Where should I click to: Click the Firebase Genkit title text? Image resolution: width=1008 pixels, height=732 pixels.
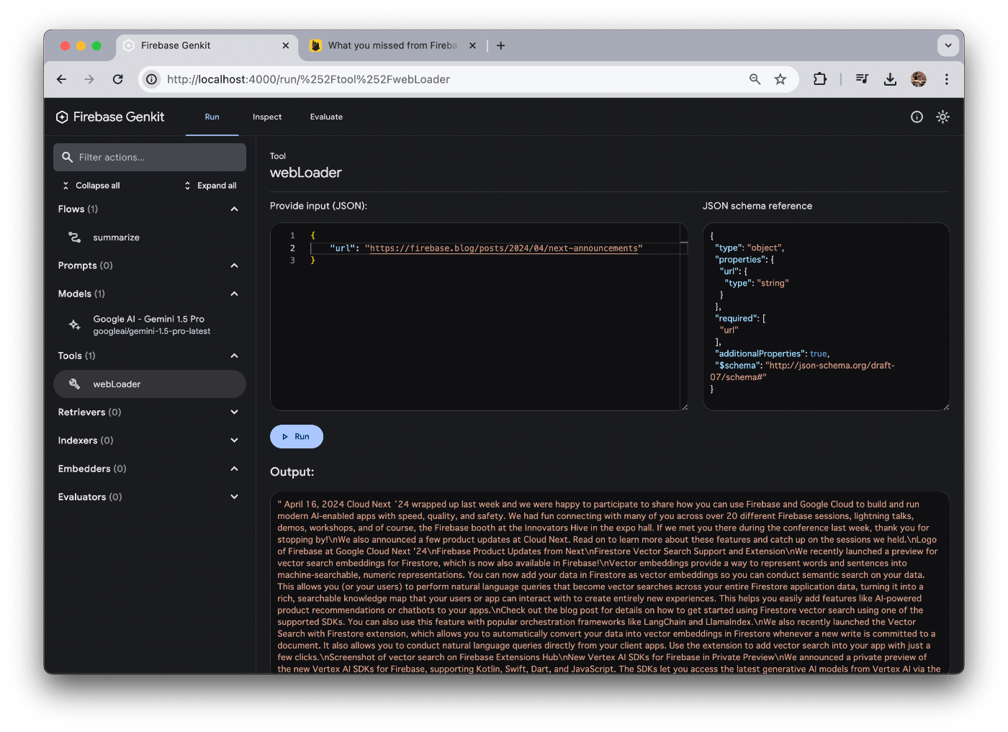tap(119, 117)
